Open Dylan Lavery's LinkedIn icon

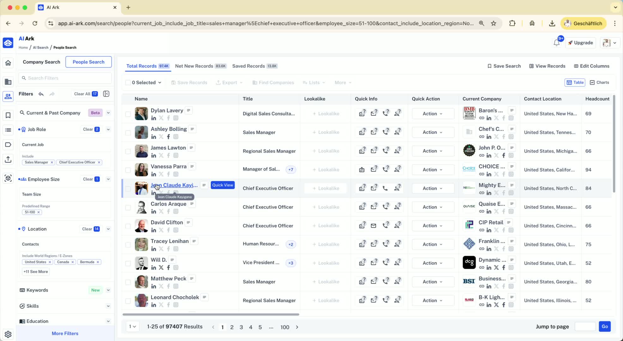(x=154, y=118)
